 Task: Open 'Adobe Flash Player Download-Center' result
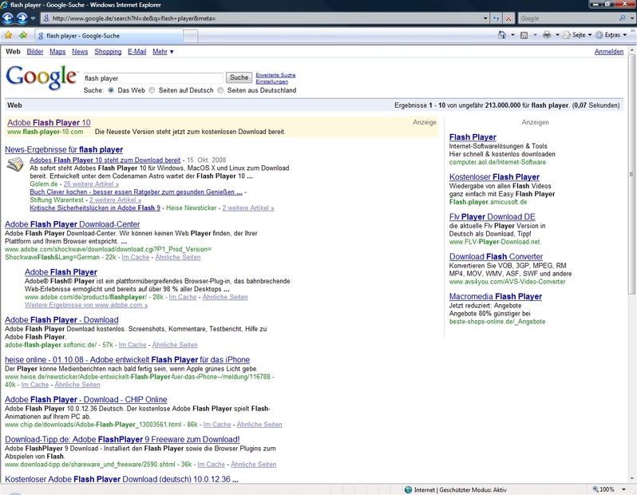click(73, 224)
